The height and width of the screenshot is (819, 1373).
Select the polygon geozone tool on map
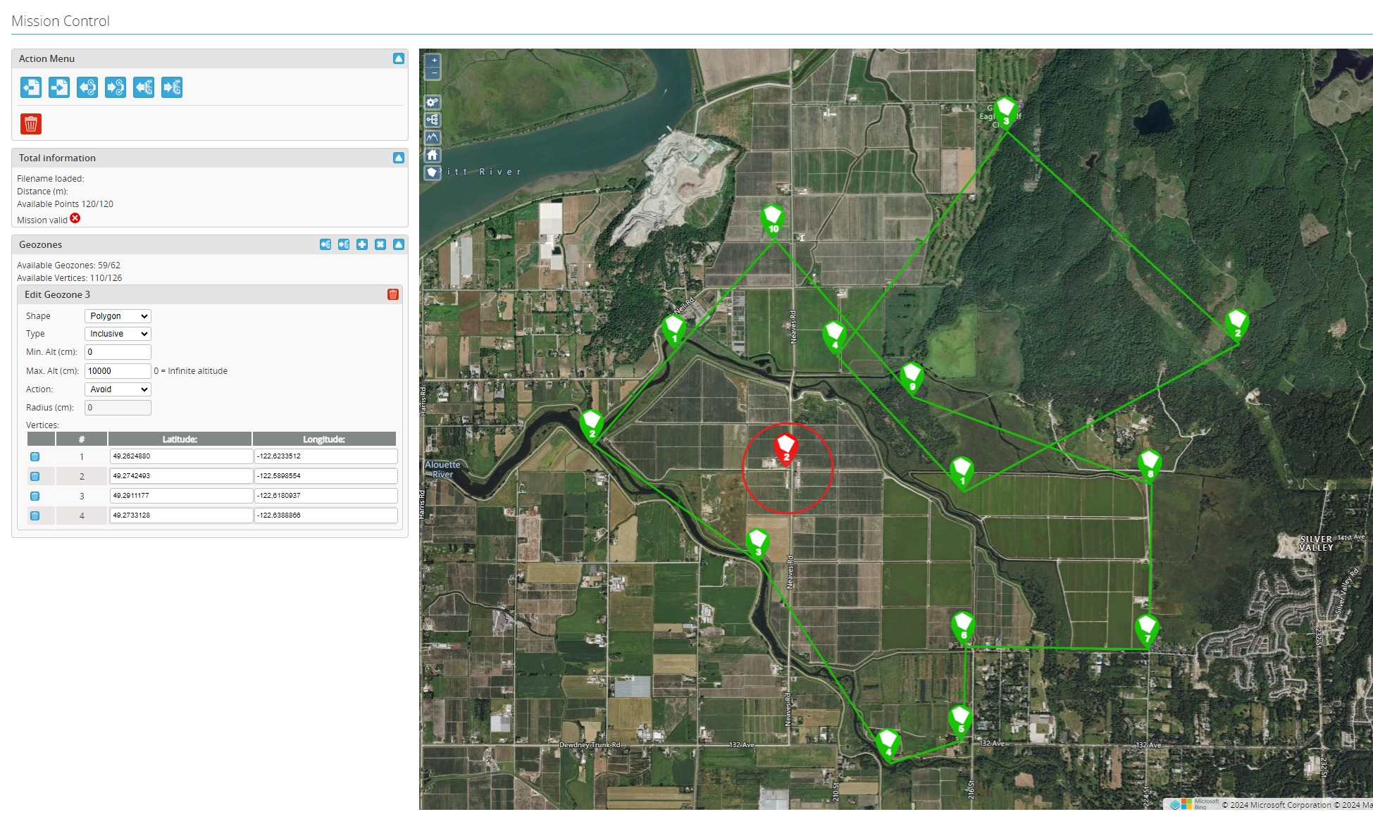click(x=433, y=173)
